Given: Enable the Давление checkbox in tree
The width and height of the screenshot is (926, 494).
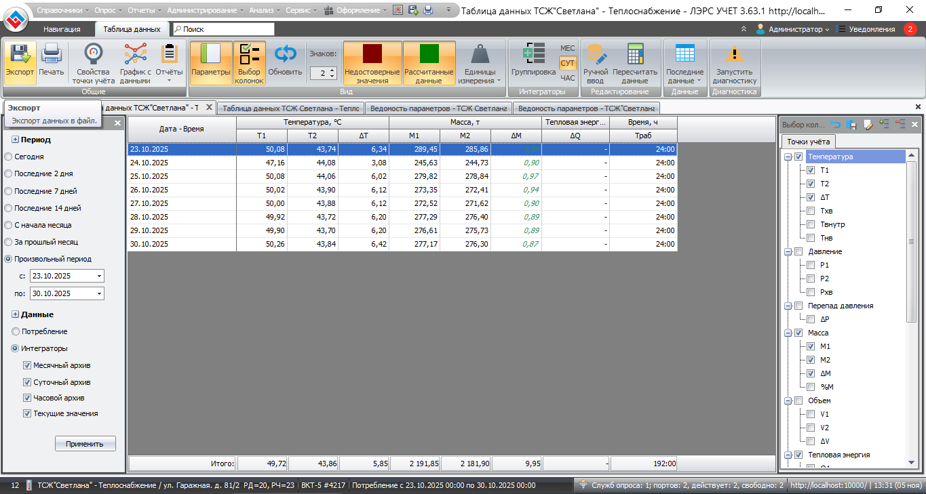Looking at the screenshot, I should click(x=798, y=251).
